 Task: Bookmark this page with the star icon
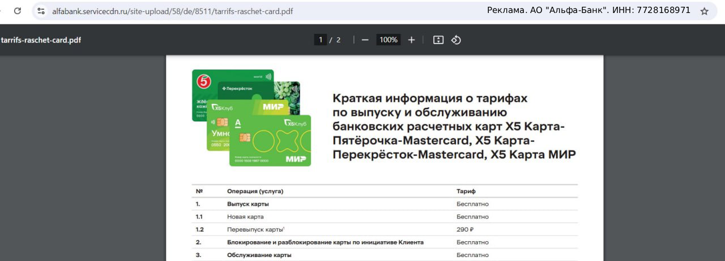tap(705, 11)
